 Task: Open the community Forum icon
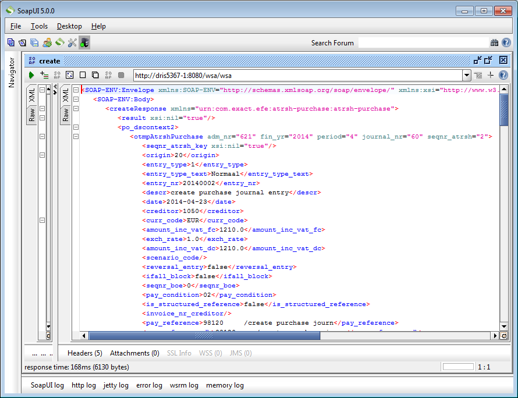tap(47, 42)
